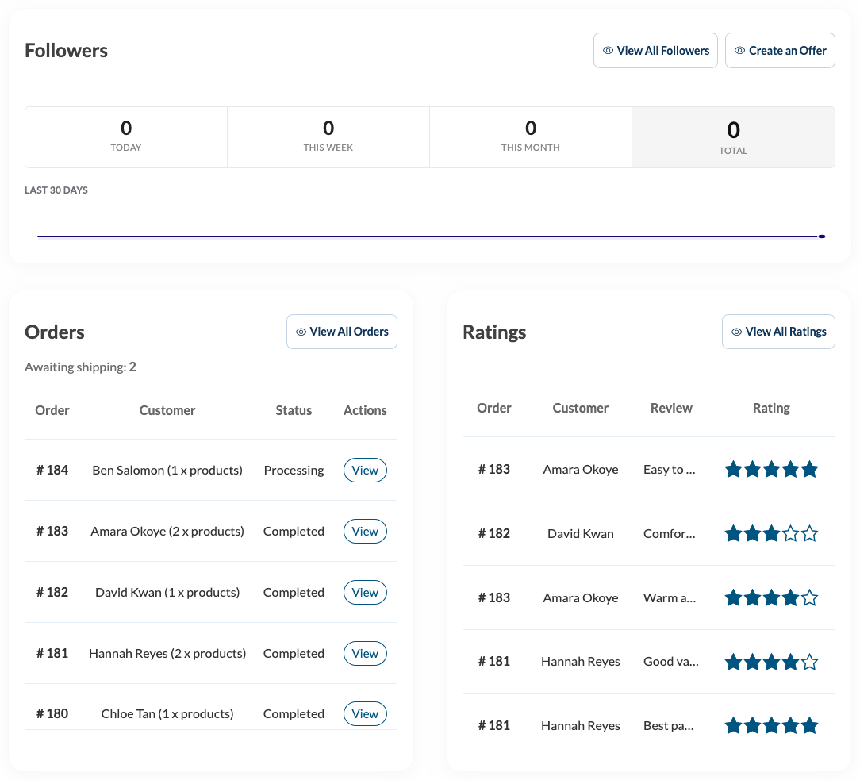Click the 'Easy to ...' review text
860x780 pixels.
point(669,470)
